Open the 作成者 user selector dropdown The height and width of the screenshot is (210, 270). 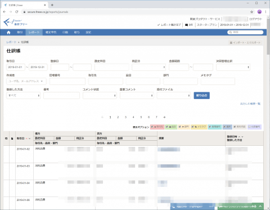26,81
